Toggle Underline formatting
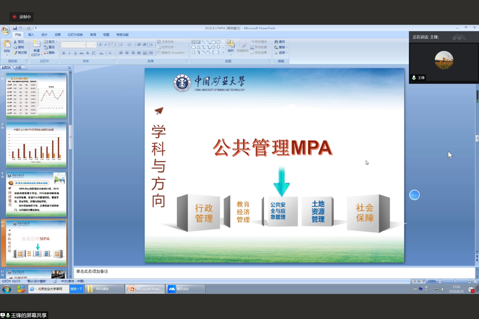 (x=75, y=53)
